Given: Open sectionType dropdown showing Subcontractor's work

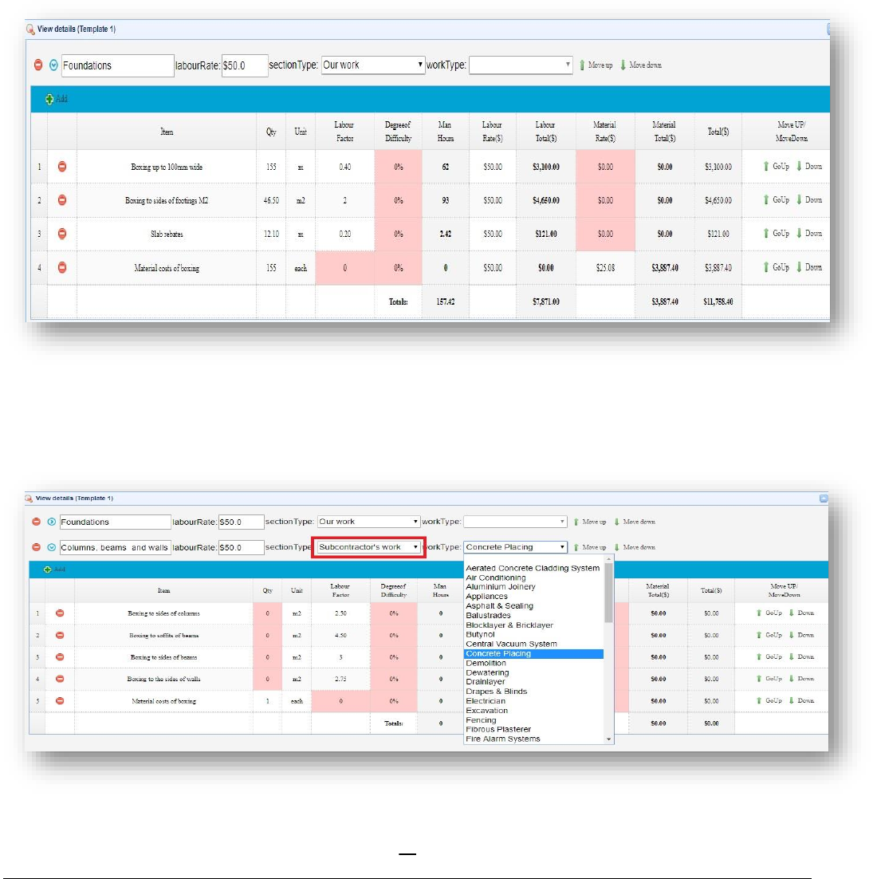Looking at the screenshot, I should point(368,547).
